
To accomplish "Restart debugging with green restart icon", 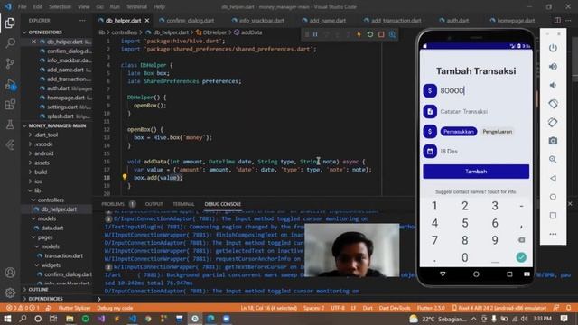I will pos(370,34).
